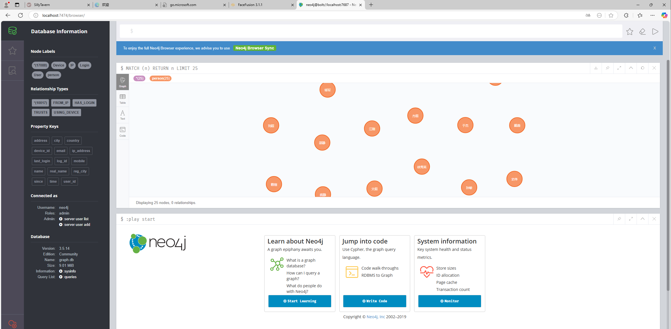Image resolution: width=671 pixels, height=329 pixels.
Task: Switch to Code result view
Action: [123, 132]
